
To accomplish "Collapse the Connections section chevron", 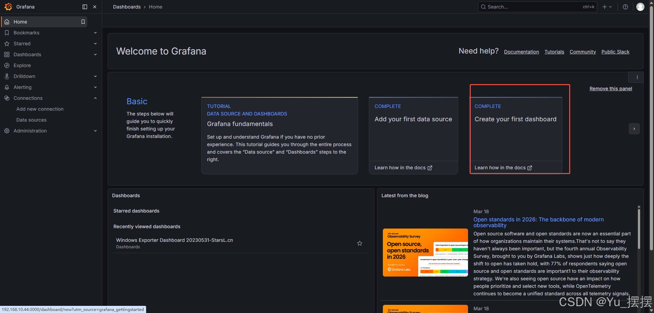I will [x=95, y=98].
